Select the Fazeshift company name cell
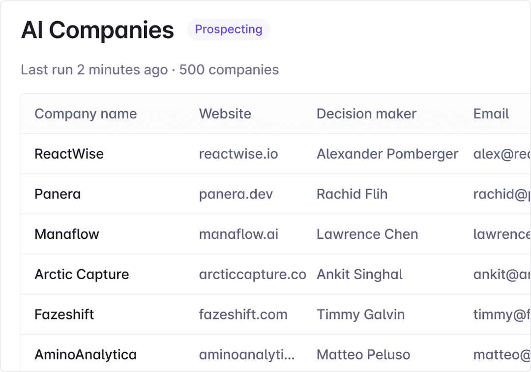The width and height of the screenshot is (531, 372). (64, 315)
